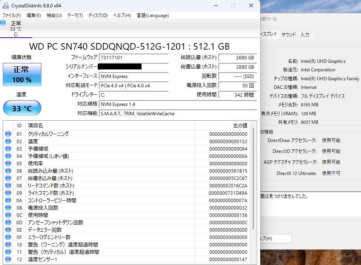
Task: Click the CrystalDiskInfo title bar app icon
Action: tap(6, 5)
